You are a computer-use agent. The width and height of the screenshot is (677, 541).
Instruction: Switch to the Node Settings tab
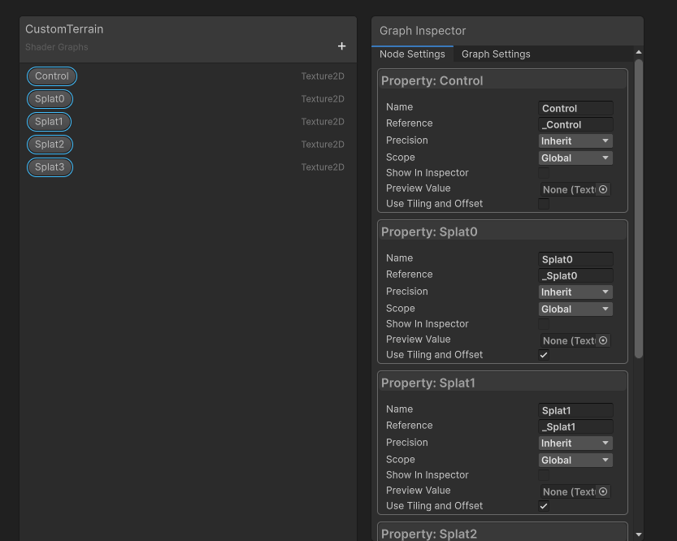pyautogui.click(x=412, y=54)
